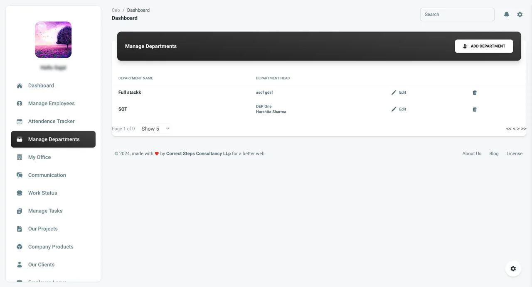Delete the Full stackk department
Viewport: 532px width, 287px height.
point(475,92)
